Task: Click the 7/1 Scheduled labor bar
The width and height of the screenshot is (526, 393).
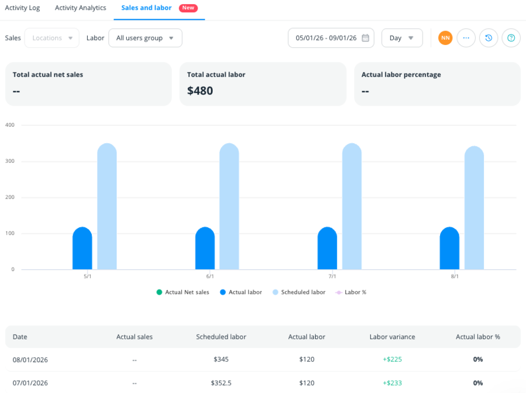Action: pos(352,206)
